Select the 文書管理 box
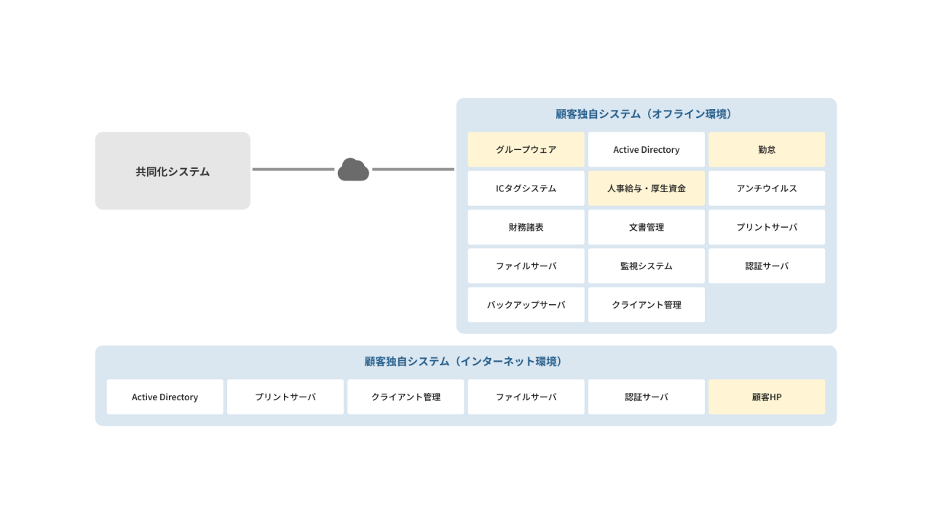The height and width of the screenshot is (524, 932). tap(647, 227)
